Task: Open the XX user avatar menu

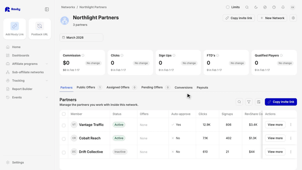Action: [293, 7]
